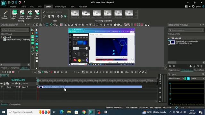This screenshot has width=205, height=115.
Task: Collapse the Scene 0 tree node
Action: [1, 37]
